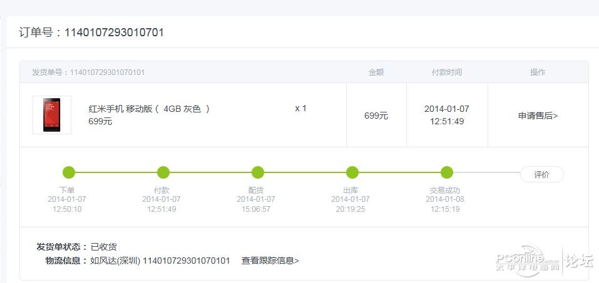Click the 交易成功 completed progress dot

pos(446,172)
